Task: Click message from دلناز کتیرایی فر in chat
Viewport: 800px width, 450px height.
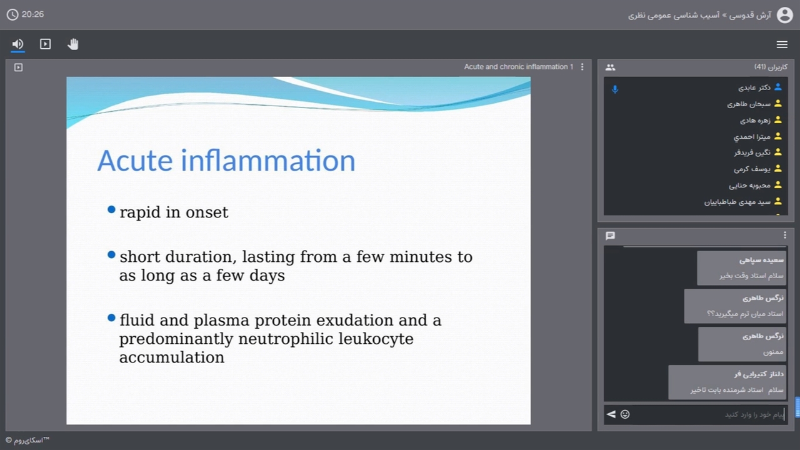Action: (x=727, y=382)
